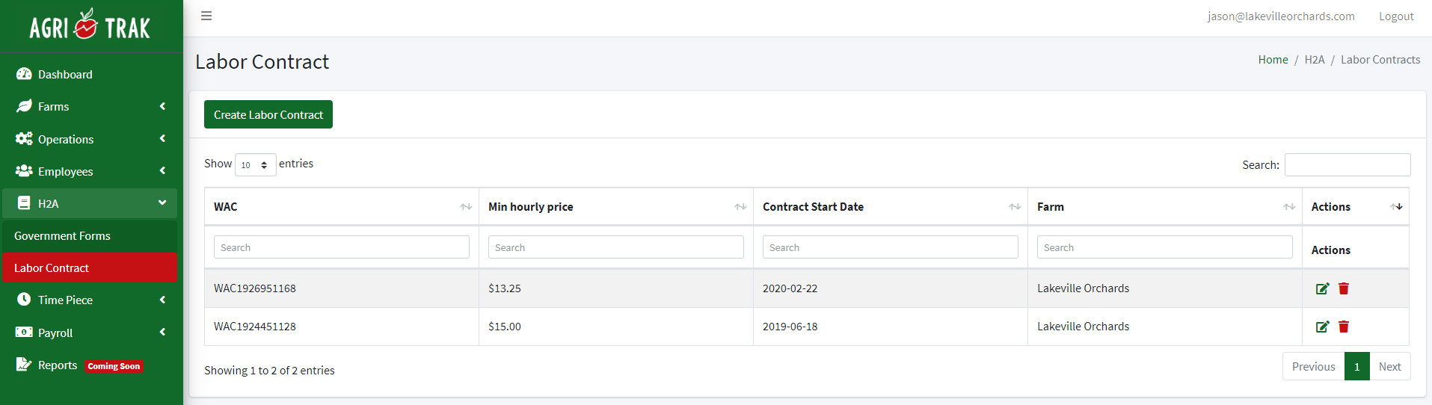Click the account email jason@lakevilleorchards.com
Viewport: 1432px width, 405px height.
click(x=1281, y=16)
